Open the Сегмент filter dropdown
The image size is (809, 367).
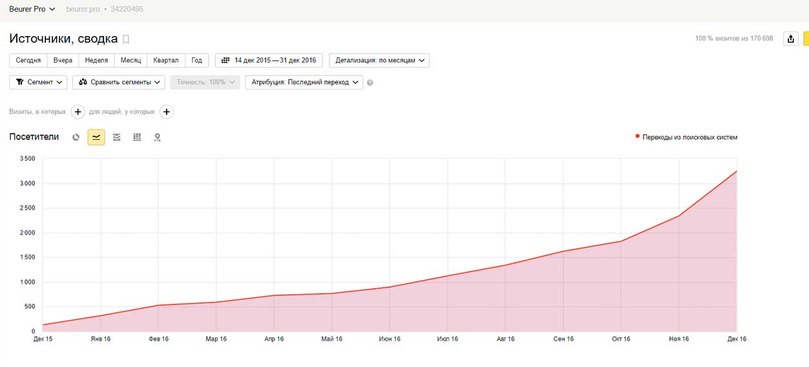pyautogui.click(x=39, y=83)
